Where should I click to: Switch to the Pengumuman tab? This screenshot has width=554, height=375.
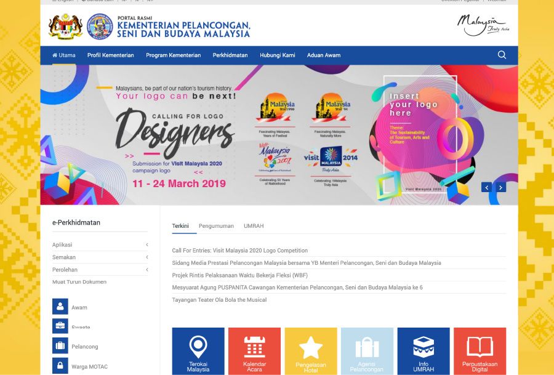click(216, 226)
